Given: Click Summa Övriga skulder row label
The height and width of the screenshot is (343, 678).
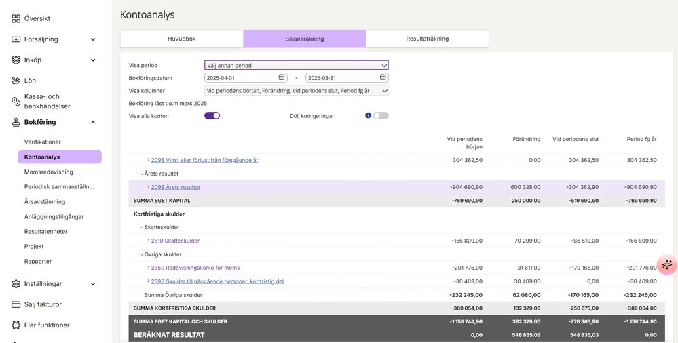Looking at the screenshot, I should click(173, 295).
